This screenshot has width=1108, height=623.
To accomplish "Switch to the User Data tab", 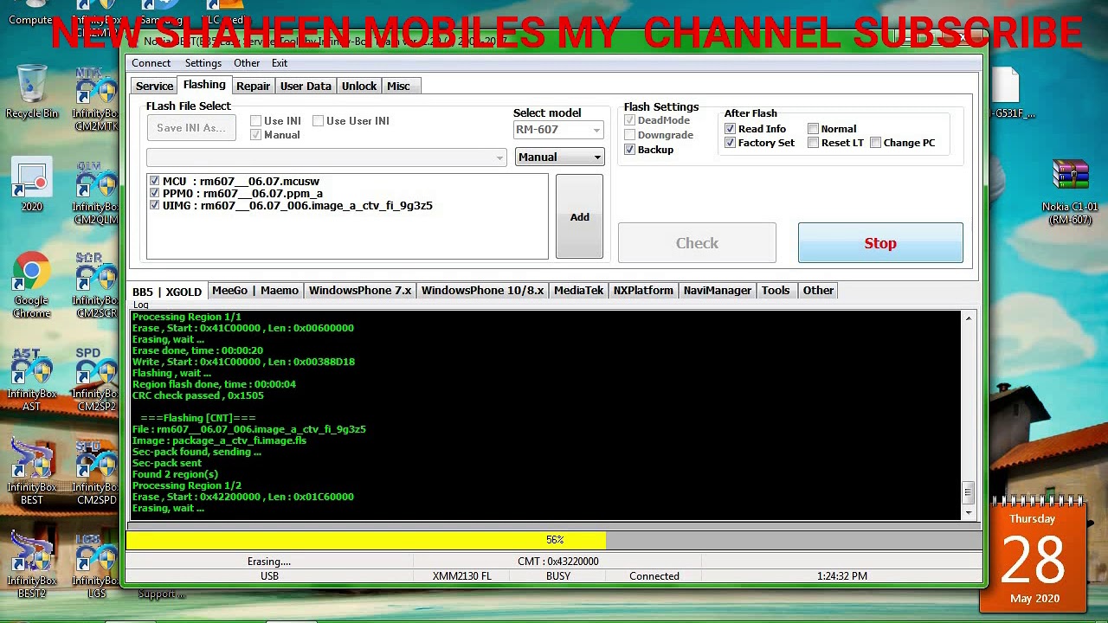I will [306, 86].
